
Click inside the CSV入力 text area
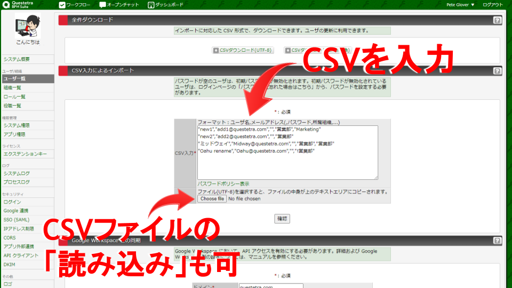(287, 165)
